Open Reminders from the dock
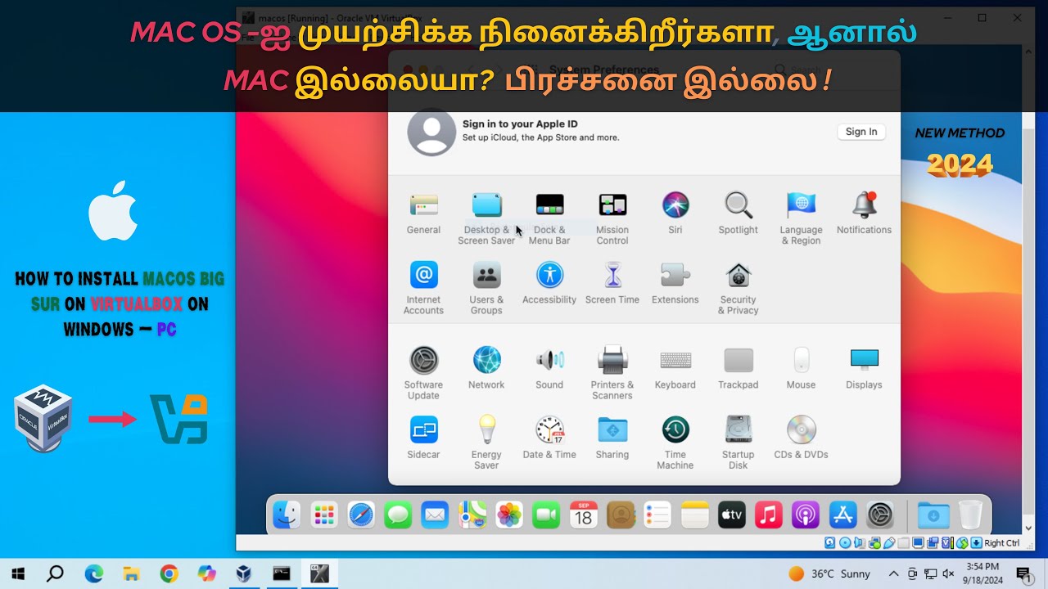Screen dimensions: 1048x589 tap(657, 515)
